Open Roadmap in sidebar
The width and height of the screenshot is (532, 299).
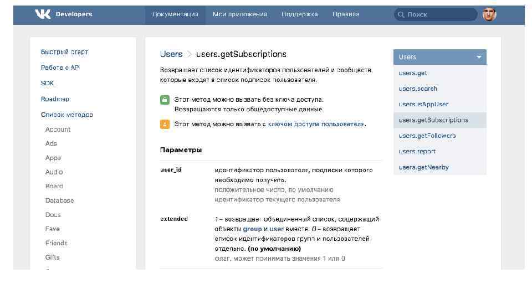pos(55,99)
